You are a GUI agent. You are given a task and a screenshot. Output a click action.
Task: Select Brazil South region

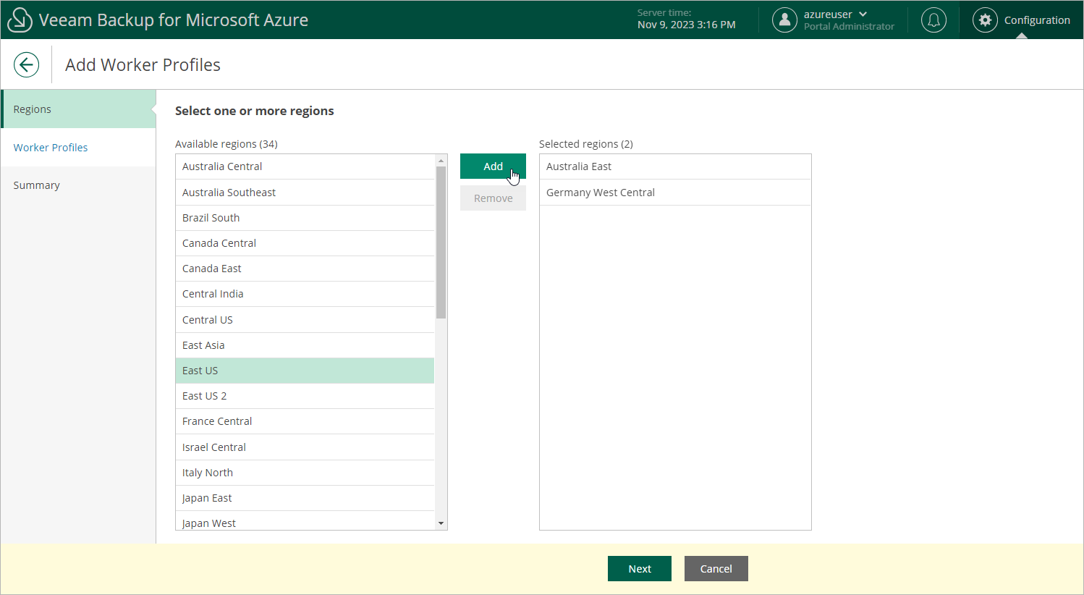pos(305,218)
